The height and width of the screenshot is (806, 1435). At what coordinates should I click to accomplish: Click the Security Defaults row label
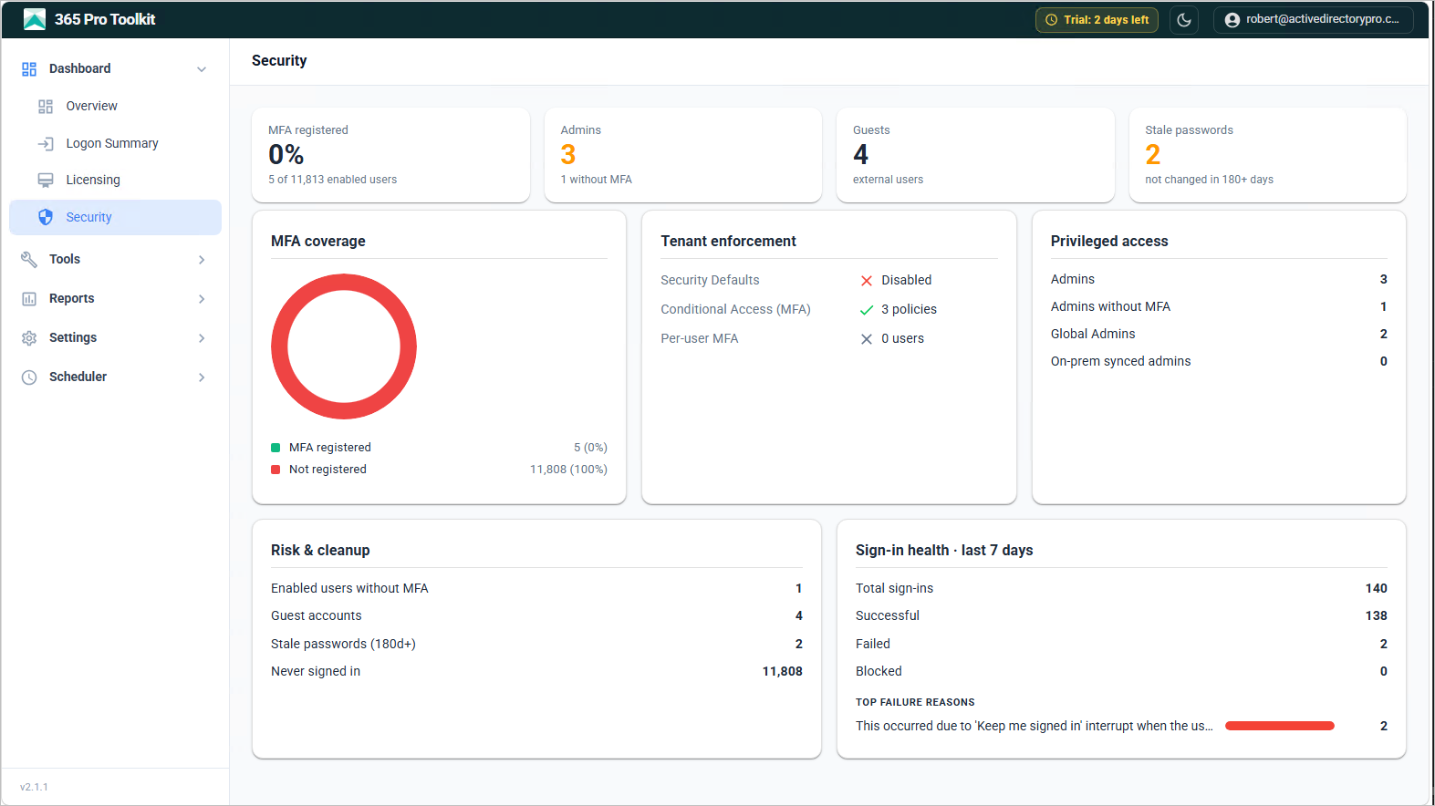point(710,281)
